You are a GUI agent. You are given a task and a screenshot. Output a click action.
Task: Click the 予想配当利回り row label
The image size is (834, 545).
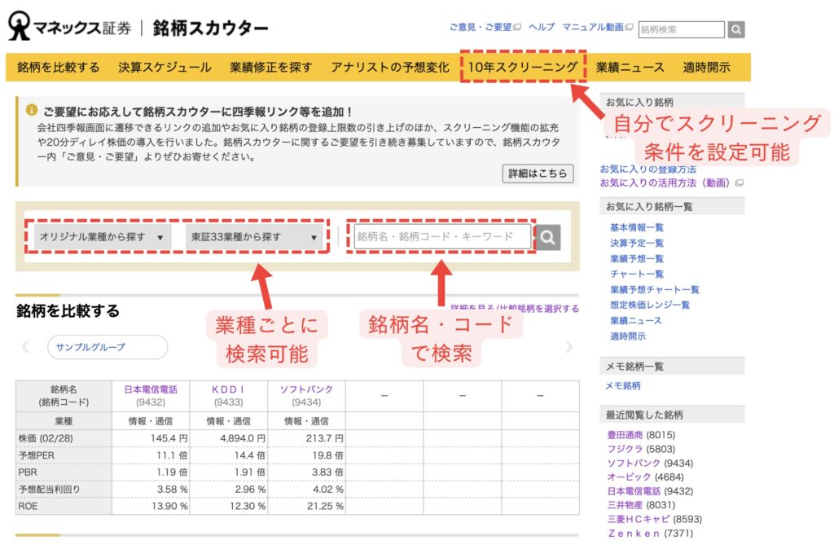[49, 490]
